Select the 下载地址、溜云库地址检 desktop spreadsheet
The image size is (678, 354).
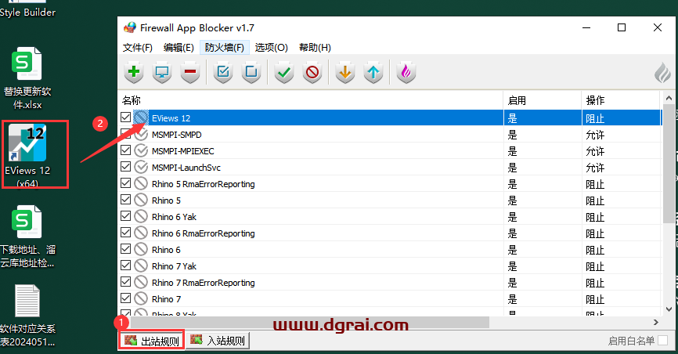pyautogui.click(x=27, y=237)
